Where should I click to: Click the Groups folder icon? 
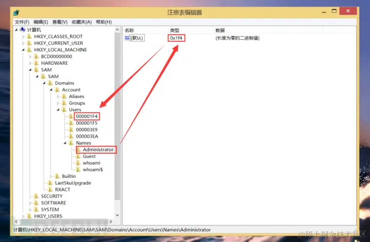[64, 103]
